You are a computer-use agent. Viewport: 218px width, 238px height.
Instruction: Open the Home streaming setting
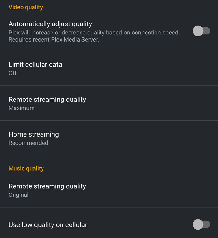point(33,134)
